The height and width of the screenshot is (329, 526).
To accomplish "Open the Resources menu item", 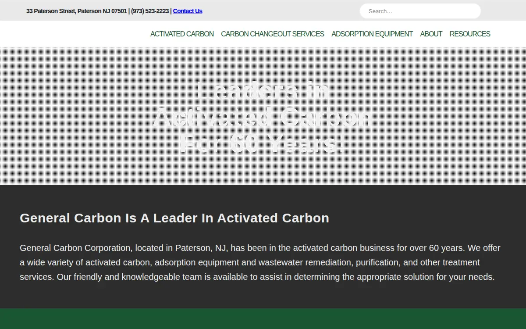I will (470, 34).
